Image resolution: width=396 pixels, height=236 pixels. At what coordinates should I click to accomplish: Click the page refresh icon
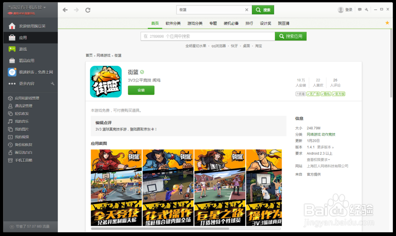click(x=88, y=10)
